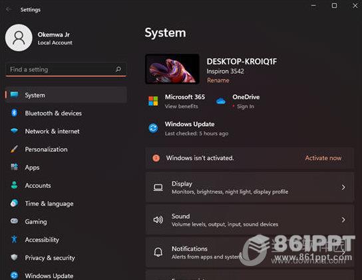Click the activation warning icon

[x=156, y=158]
